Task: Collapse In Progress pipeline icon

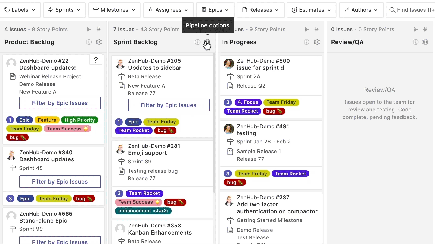Action: coord(317,29)
